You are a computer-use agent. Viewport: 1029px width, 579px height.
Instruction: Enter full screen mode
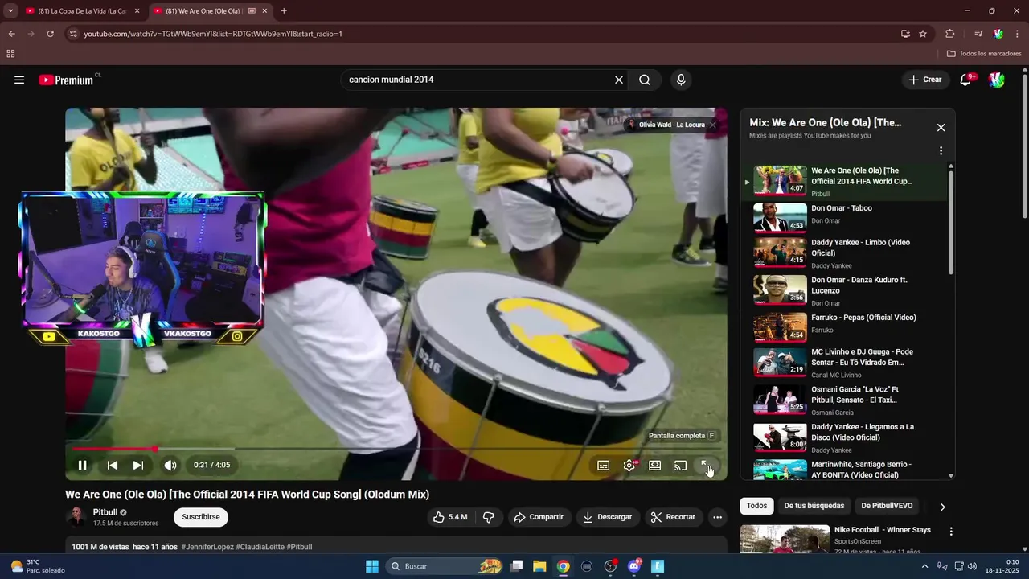(706, 465)
